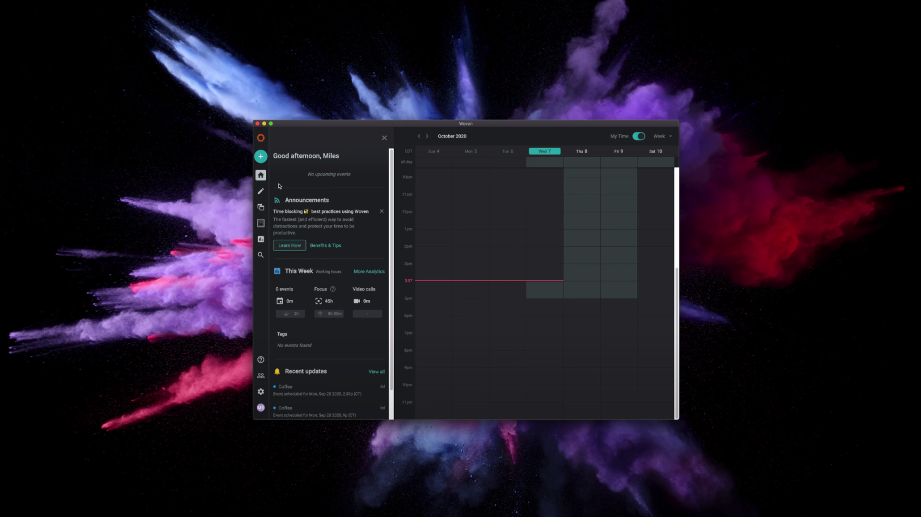Advance to next week with the right chevron
The image size is (921, 517).
[x=427, y=136]
